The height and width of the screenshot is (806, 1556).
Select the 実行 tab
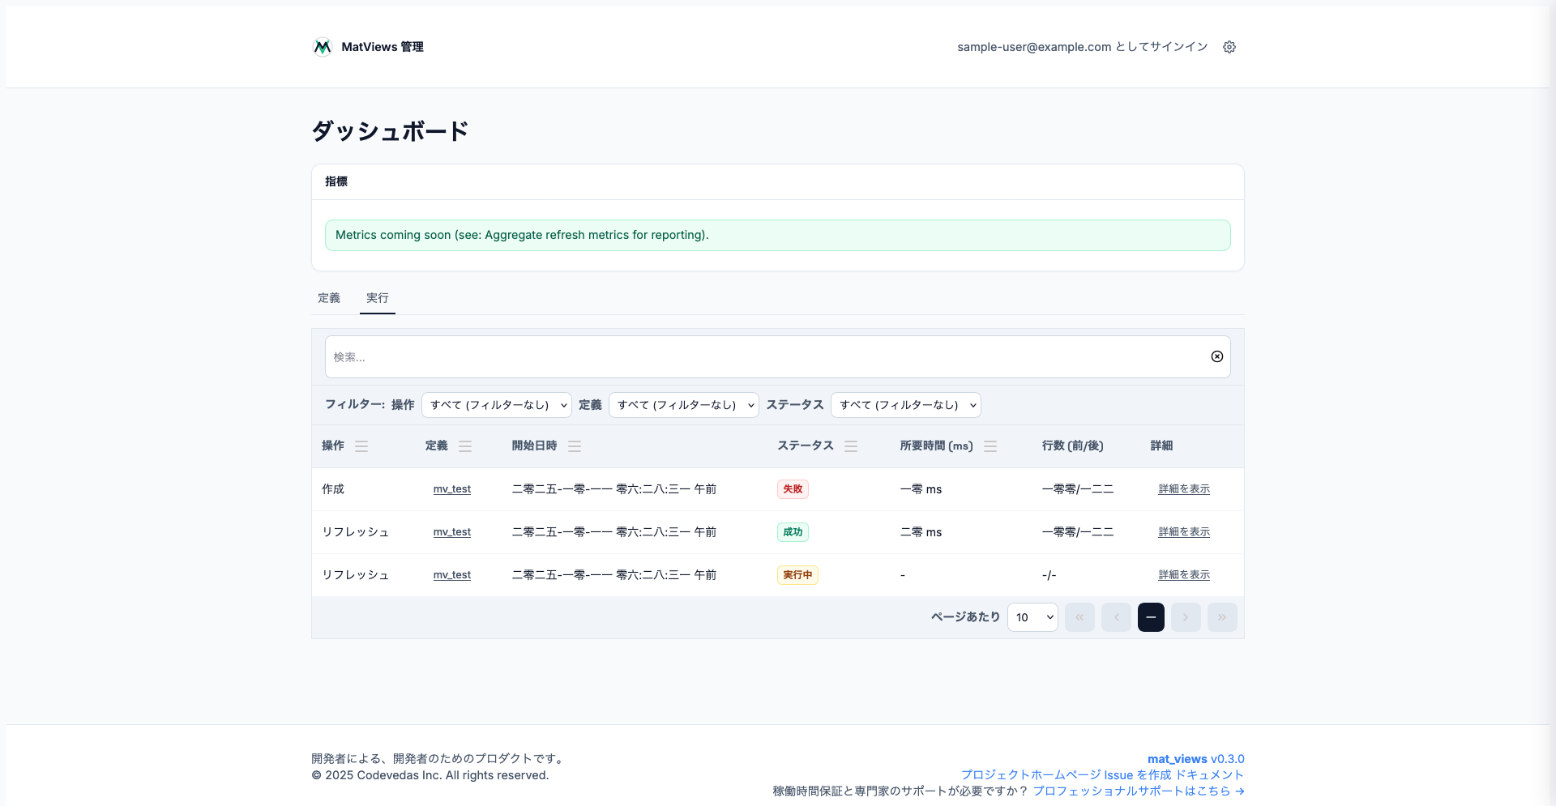pos(378,298)
